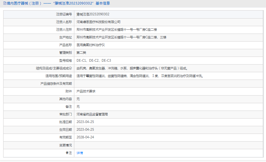This screenshot has height=162, width=266.
Task: Select the 产品储存条件及有效期 label
Action: pos(56,84)
